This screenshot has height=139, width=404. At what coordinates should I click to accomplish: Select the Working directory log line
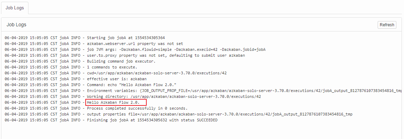click(x=133, y=96)
